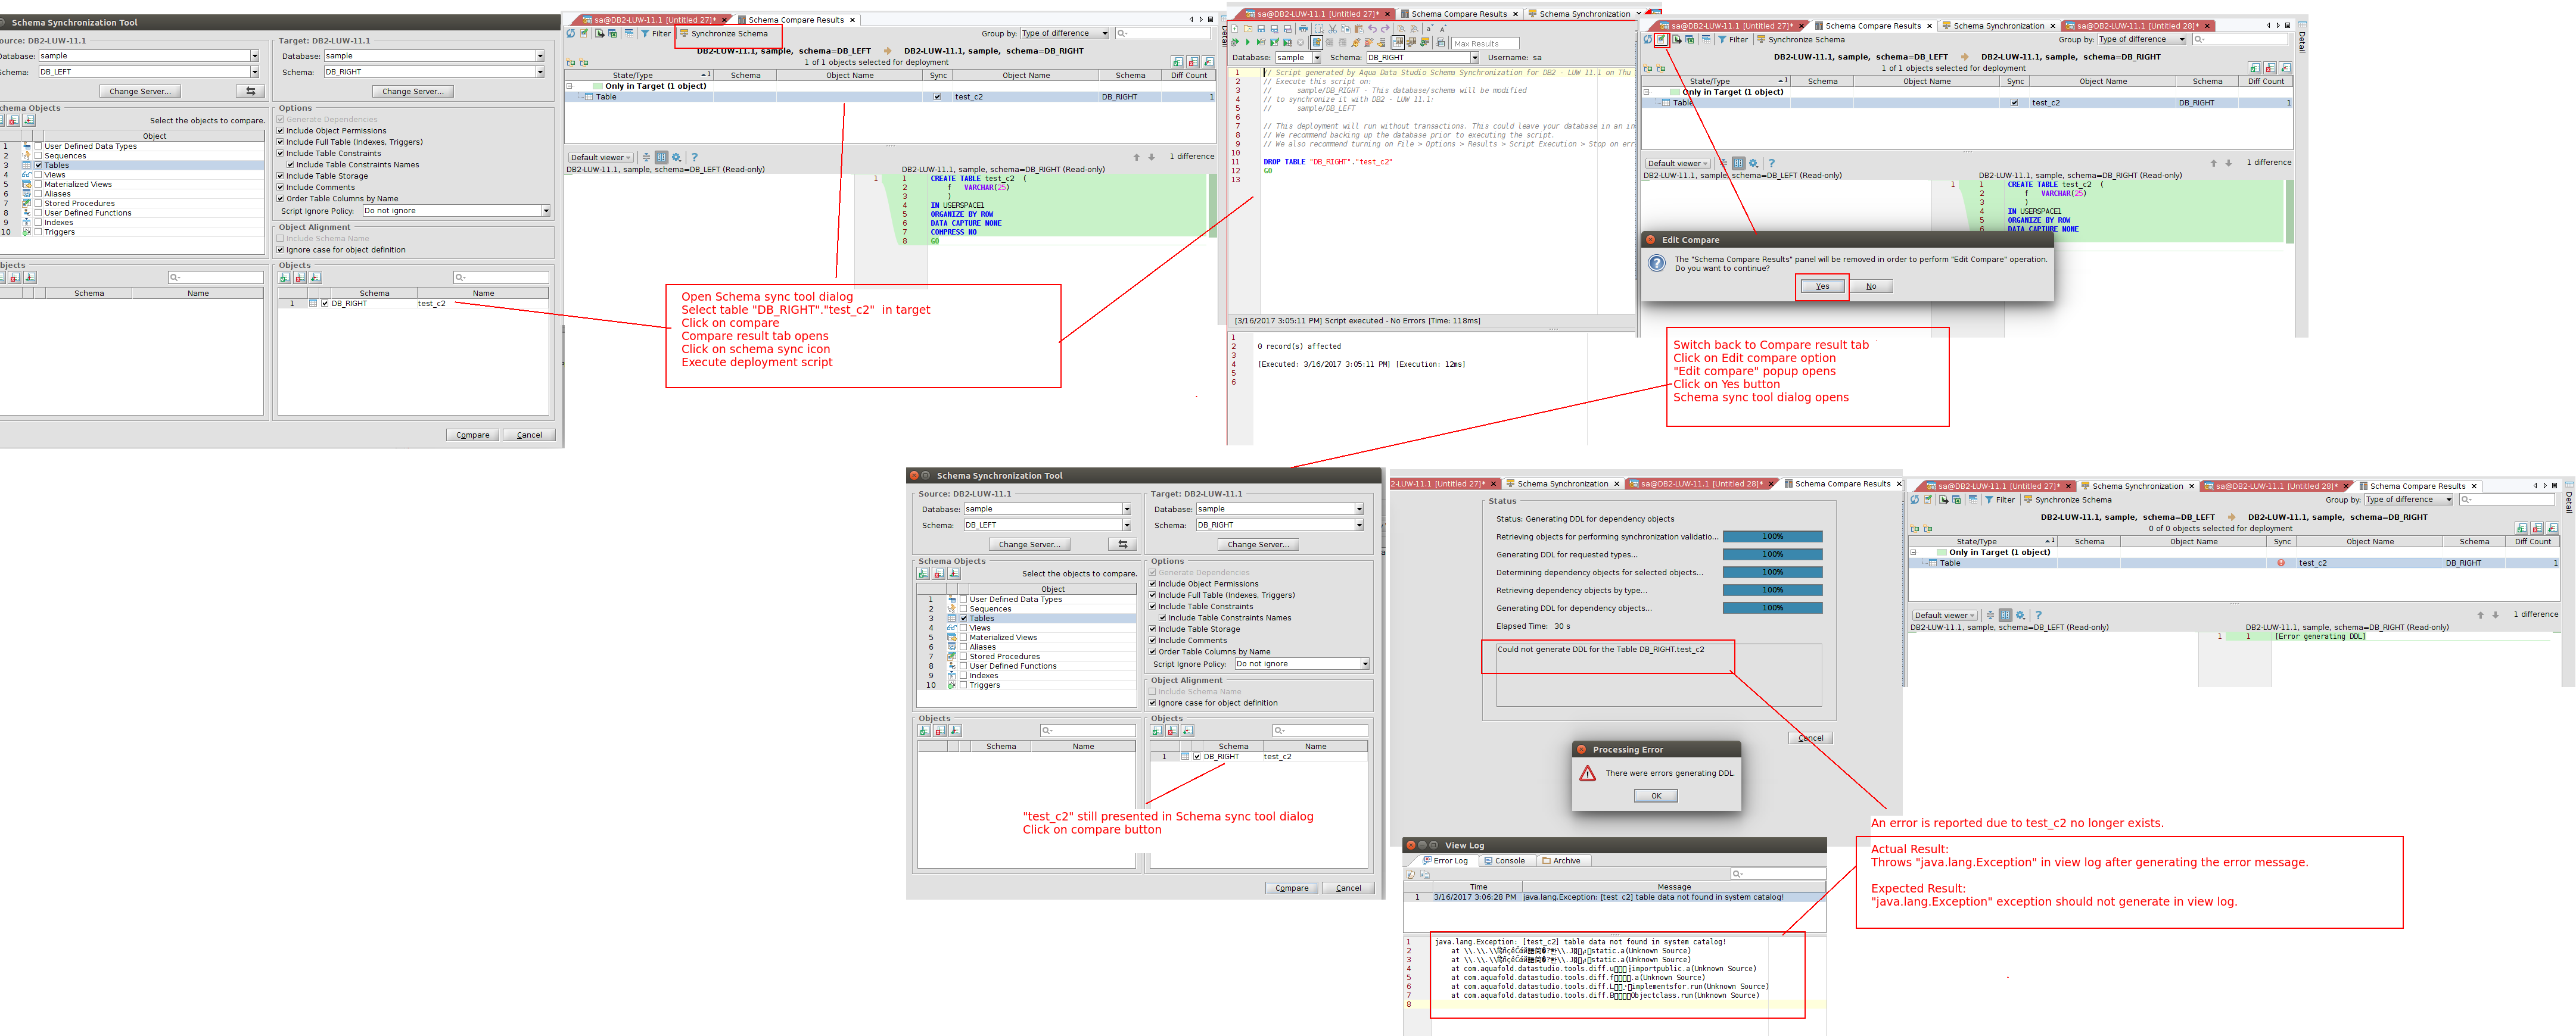Check Views in dialog with visible close buttons
Viewport: 2576px width, 1036px height.
[x=963, y=628]
